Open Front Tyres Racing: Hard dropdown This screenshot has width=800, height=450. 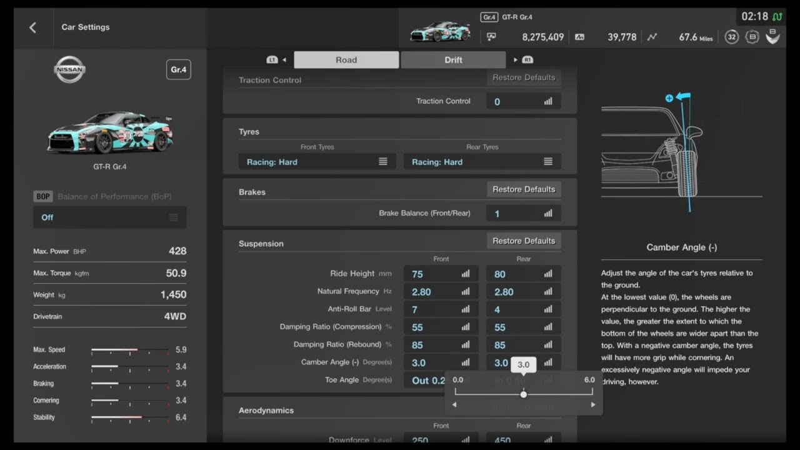click(317, 162)
